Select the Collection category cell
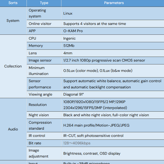The image size is (164, 164). pyautogui.click(x=13, y=66)
